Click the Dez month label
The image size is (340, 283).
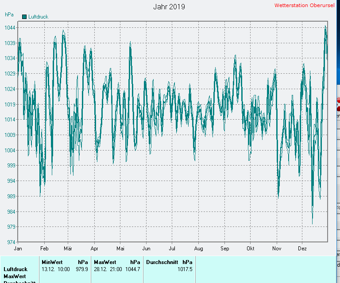tap(302, 249)
